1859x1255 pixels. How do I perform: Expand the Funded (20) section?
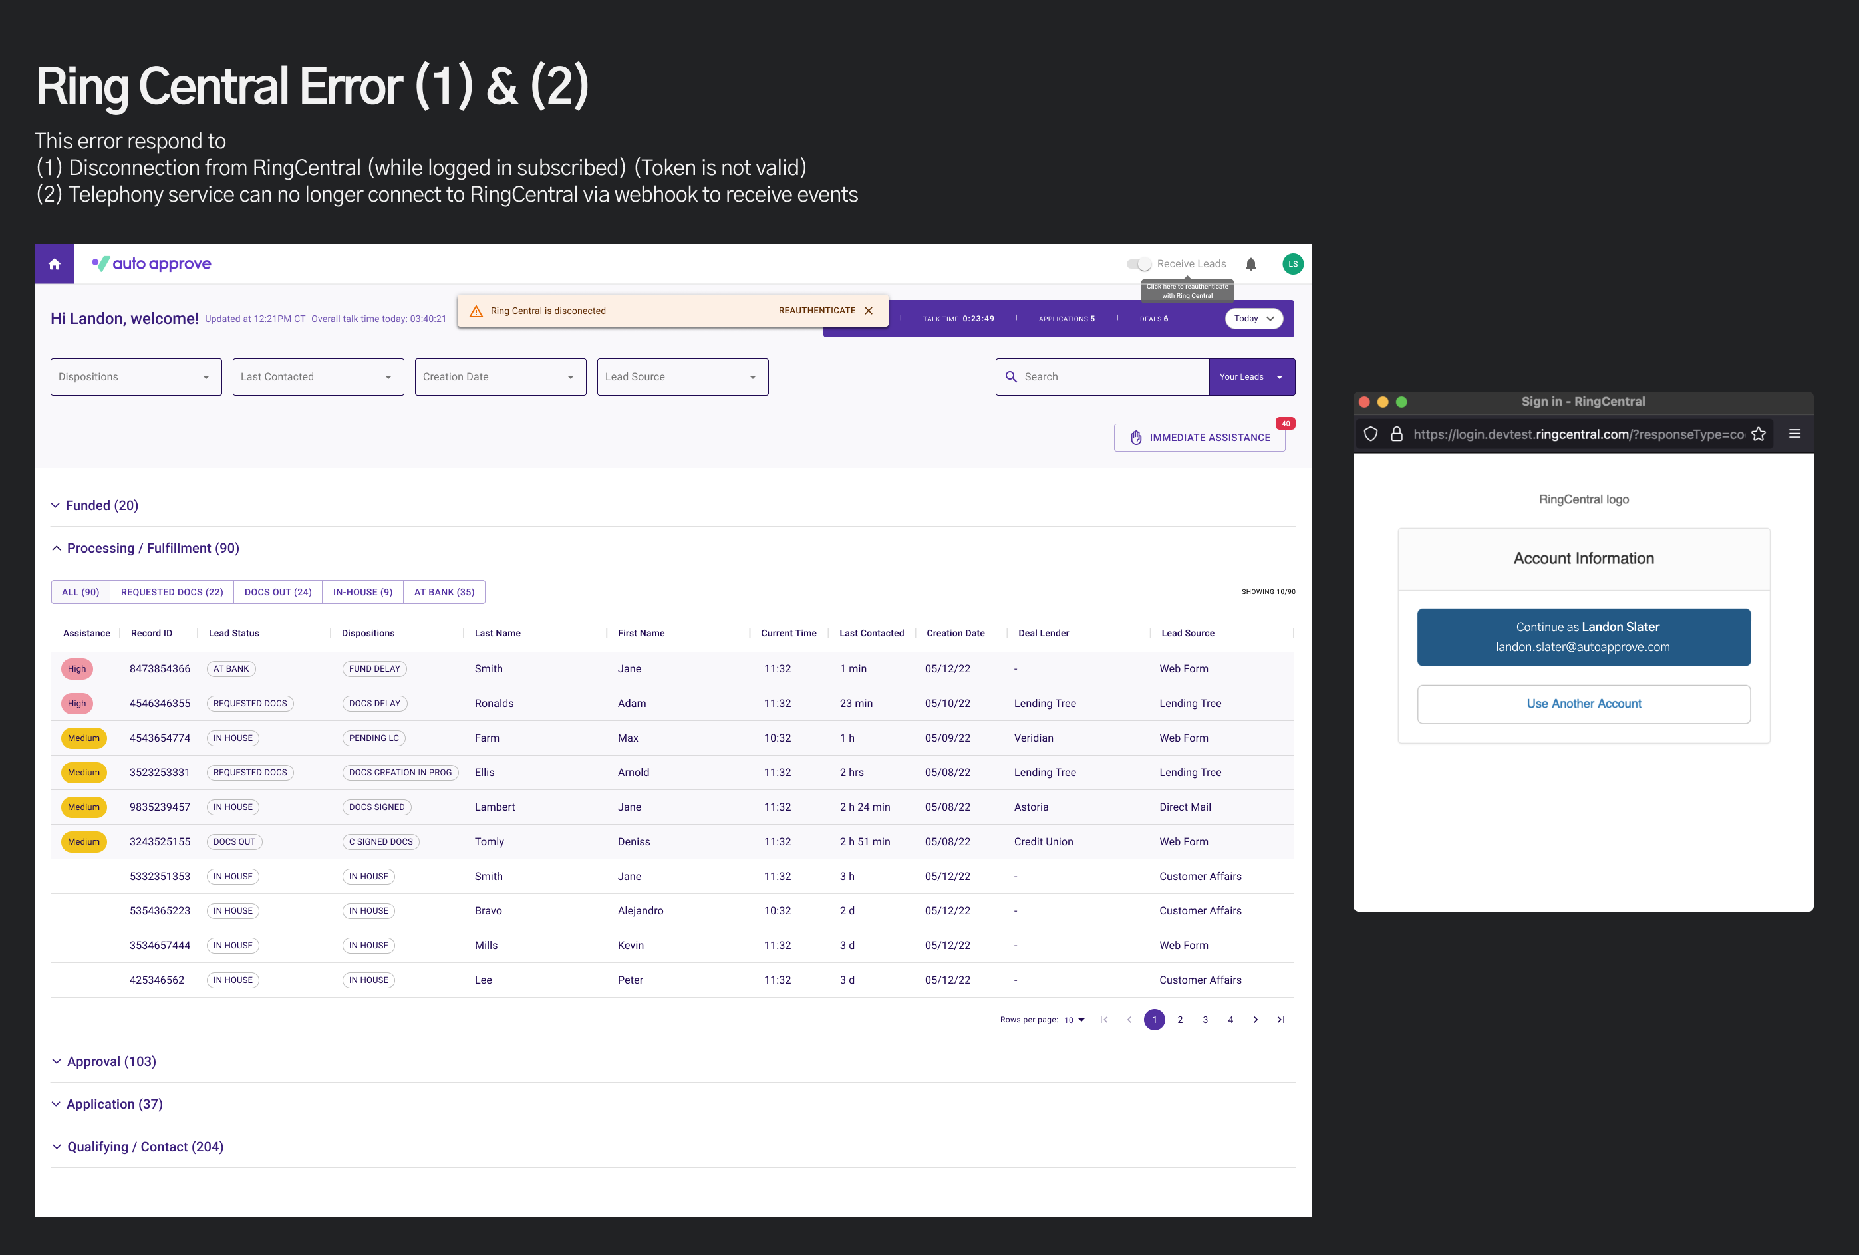94,505
